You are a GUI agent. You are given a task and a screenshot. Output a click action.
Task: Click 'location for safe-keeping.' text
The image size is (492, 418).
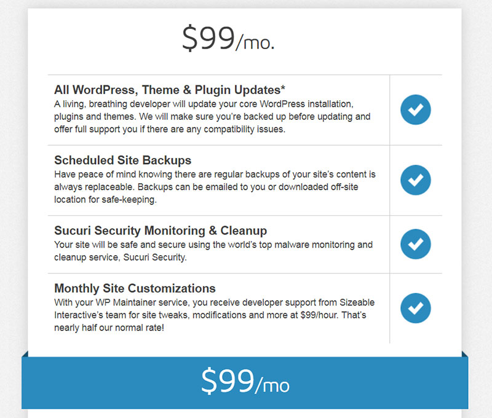click(105, 199)
